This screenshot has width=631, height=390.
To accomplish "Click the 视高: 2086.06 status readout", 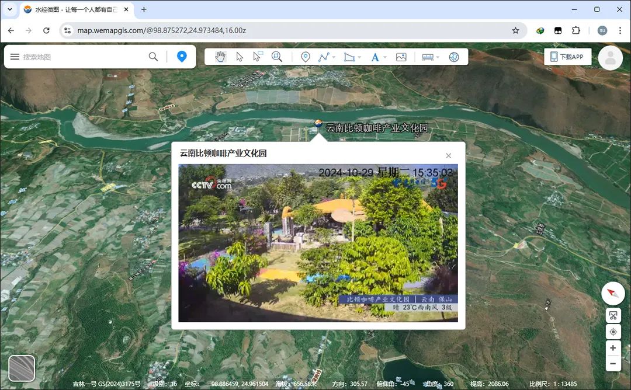I will [x=490, y=384].
